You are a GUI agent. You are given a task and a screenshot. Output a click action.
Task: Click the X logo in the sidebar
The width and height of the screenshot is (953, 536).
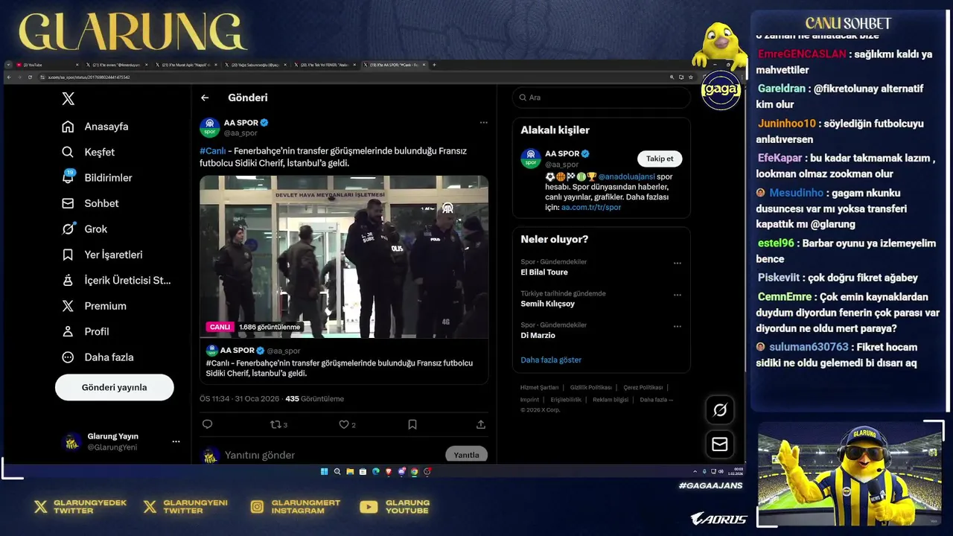click(68, 99)
